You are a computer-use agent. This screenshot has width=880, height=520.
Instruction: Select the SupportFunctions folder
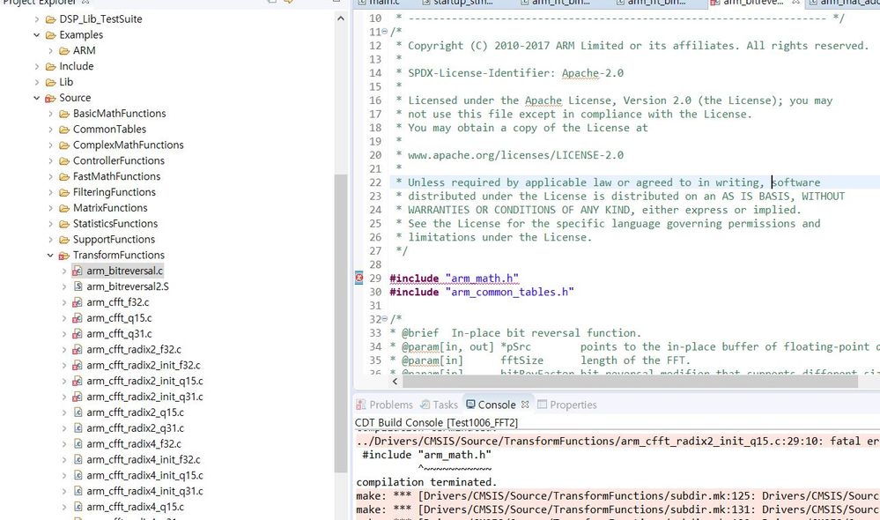click(x=114, y=239)
